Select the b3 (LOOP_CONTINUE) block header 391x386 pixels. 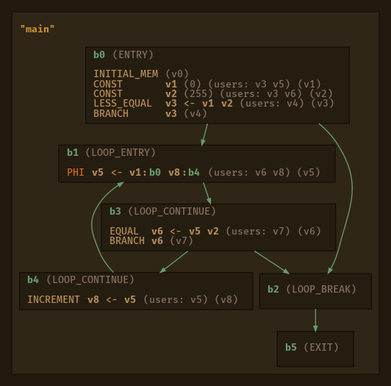pyautogui.click(x=162, y=211)
